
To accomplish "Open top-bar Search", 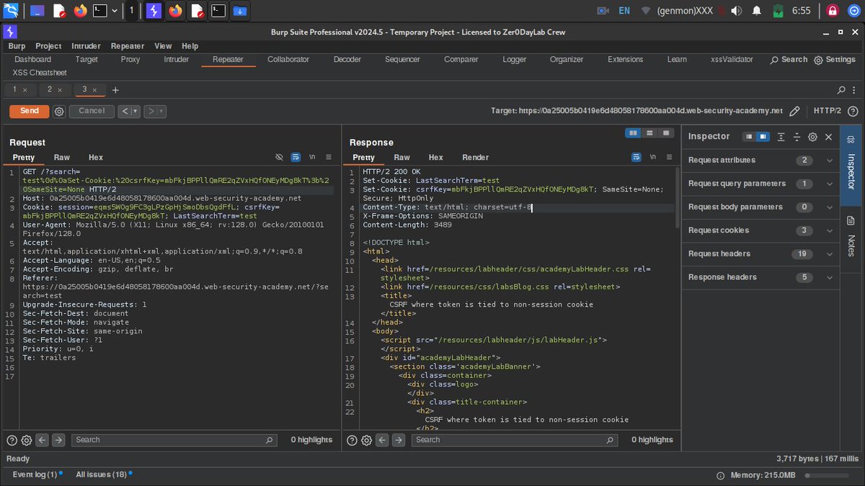I will click(789, 60).
